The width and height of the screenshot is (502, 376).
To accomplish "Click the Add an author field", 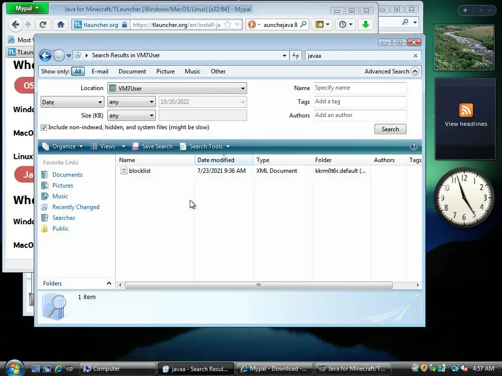I will 360,116.
